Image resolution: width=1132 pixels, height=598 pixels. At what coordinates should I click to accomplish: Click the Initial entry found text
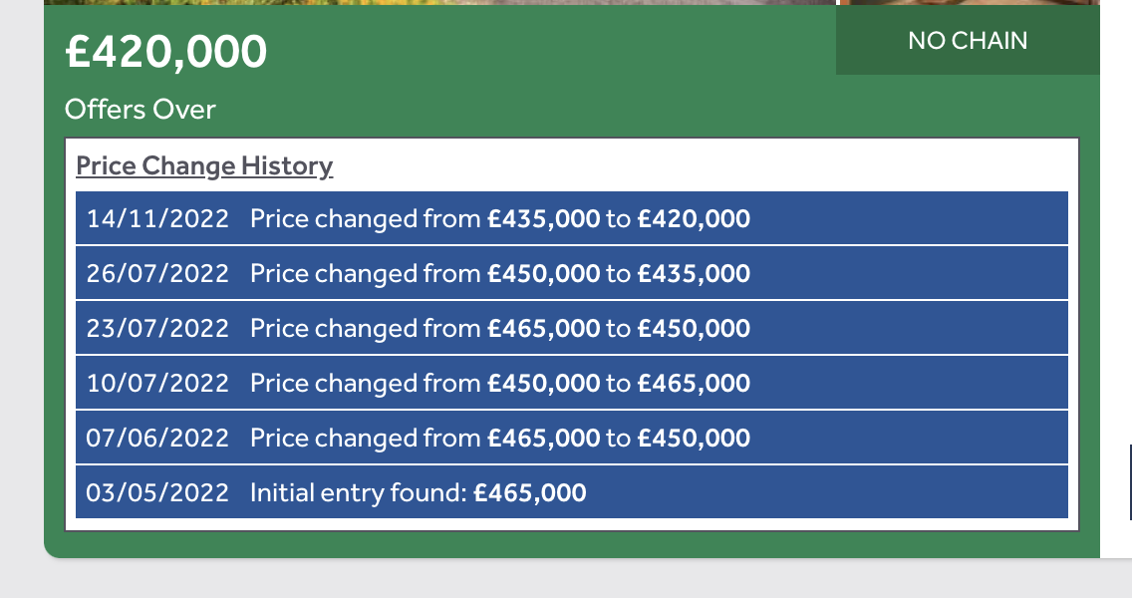358,493
